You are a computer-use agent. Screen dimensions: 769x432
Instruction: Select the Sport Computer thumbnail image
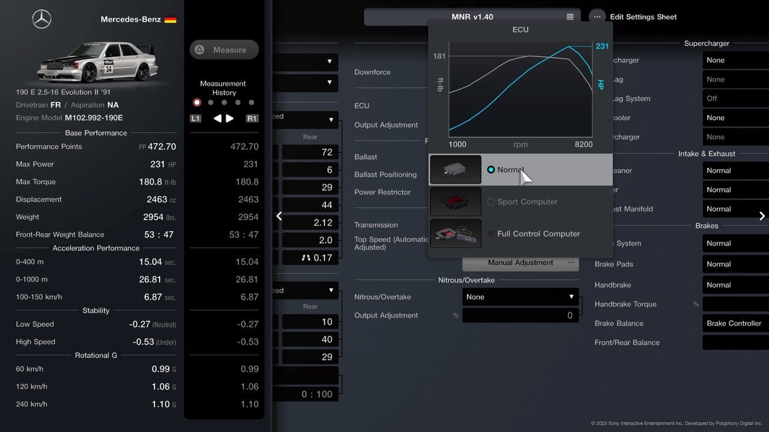(x=455, y=202)
